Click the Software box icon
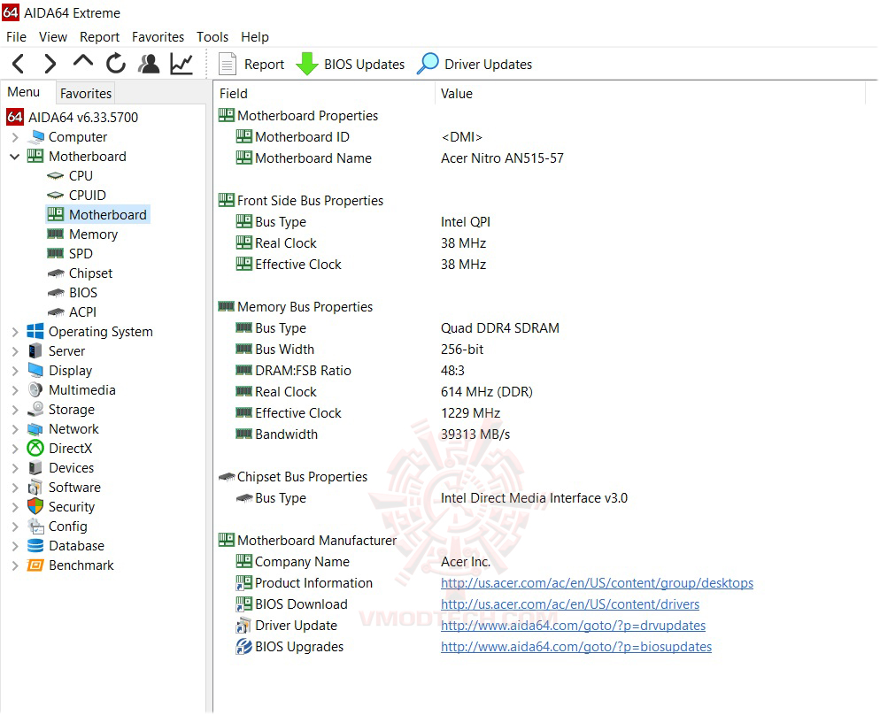Screen dimensions: 880x715 coord(35,488)
